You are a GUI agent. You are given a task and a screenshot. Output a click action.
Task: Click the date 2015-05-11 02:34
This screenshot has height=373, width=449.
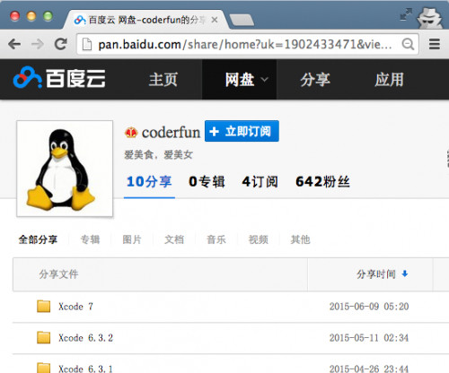(x=369, y=338)
